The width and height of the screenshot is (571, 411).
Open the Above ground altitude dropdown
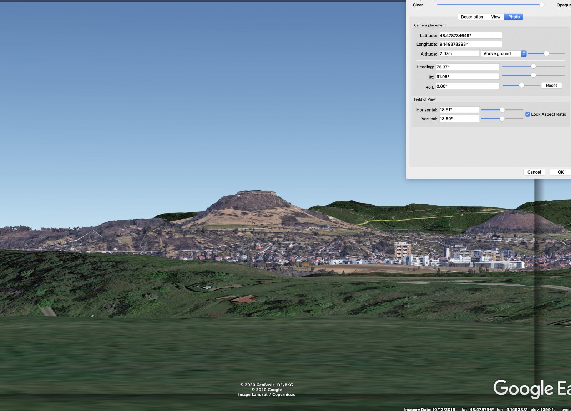tap(503, 53)
